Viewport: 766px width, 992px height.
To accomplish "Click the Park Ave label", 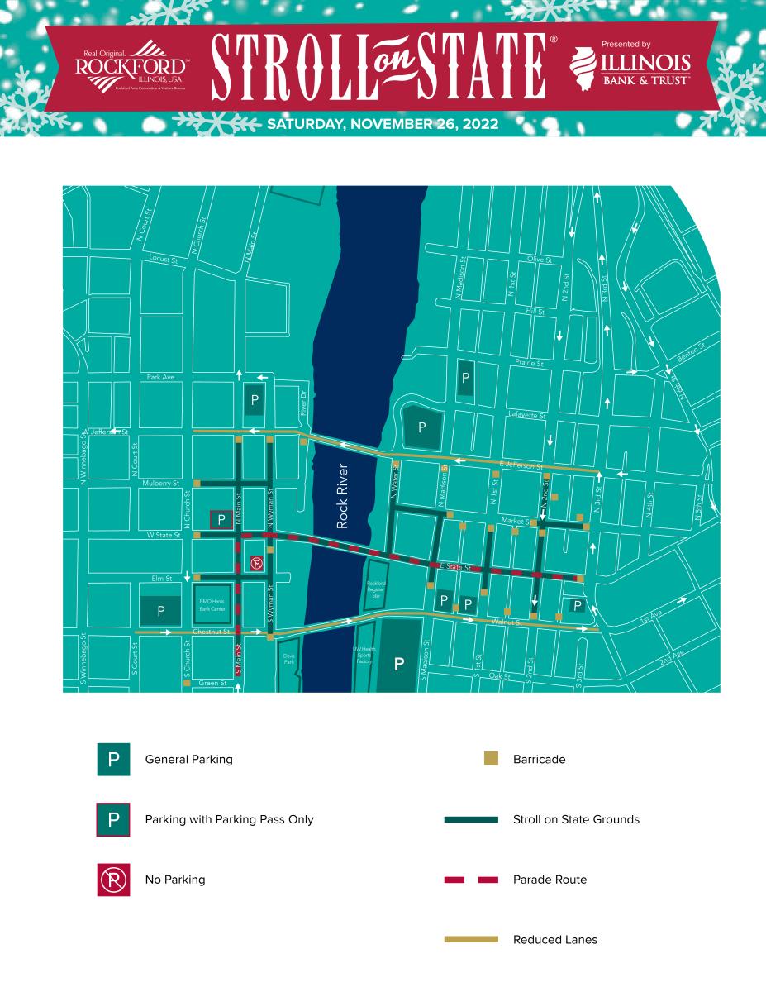I will 160,377.
